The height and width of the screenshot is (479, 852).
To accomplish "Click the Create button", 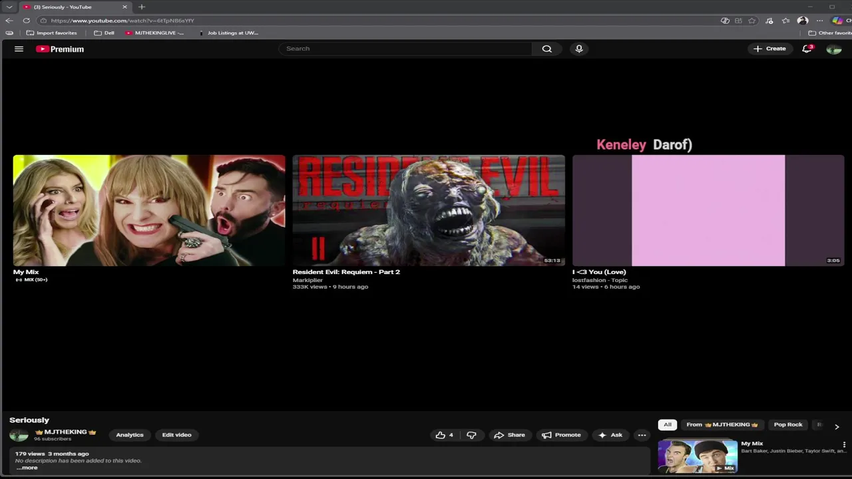I will coord(769,49).
